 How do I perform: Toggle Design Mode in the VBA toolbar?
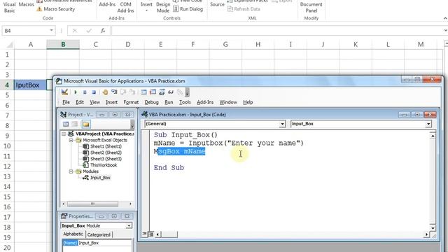(64, 92)
